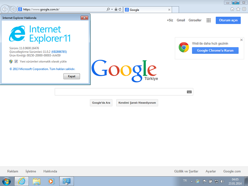Open Favorites star icon
This screenshot has width=248, height=186.
coord(238,9)
